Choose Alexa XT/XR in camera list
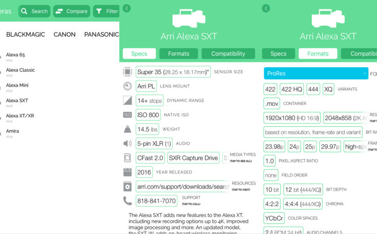 click(20, 115)
